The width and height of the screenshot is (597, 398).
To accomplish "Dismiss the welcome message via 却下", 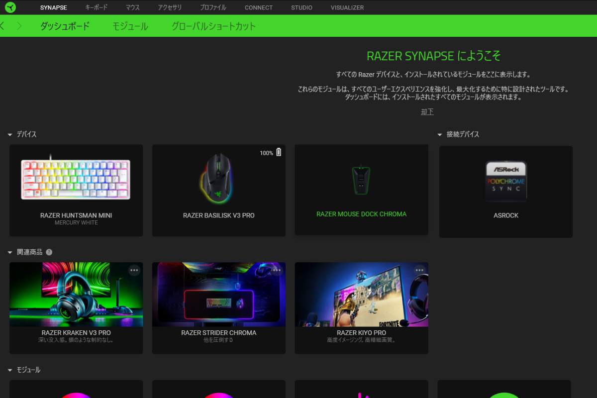I will 427,111.
